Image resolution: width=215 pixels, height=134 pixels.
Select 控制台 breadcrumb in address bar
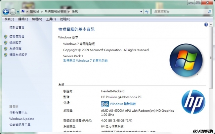[35, 11]
